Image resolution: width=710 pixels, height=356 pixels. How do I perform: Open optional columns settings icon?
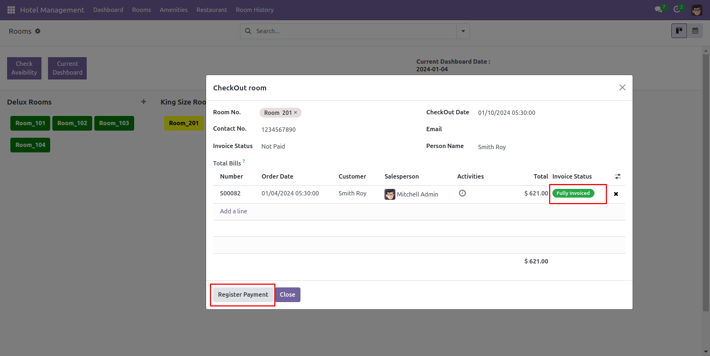coord(618,176)
